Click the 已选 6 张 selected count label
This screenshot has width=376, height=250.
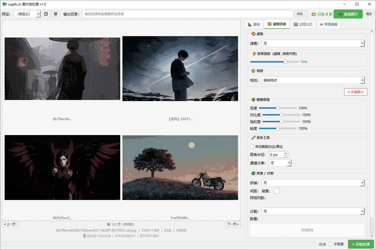(325, 14)
